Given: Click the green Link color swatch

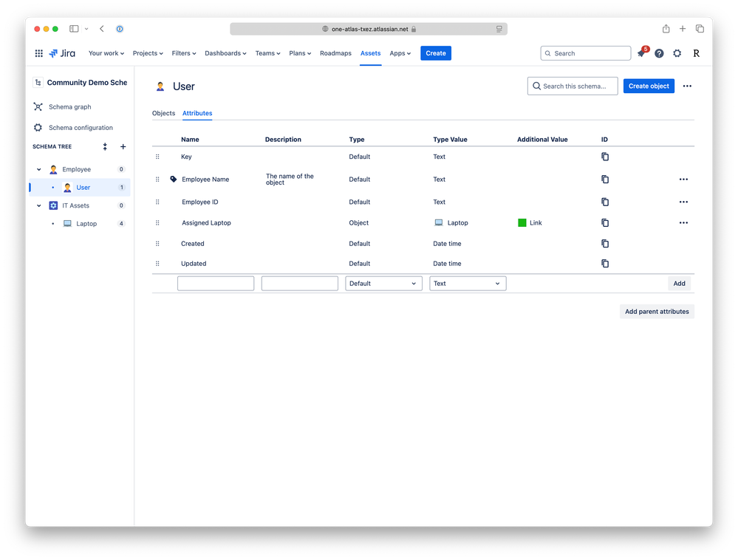Looking at the screenshot, I should pos(522,222).
